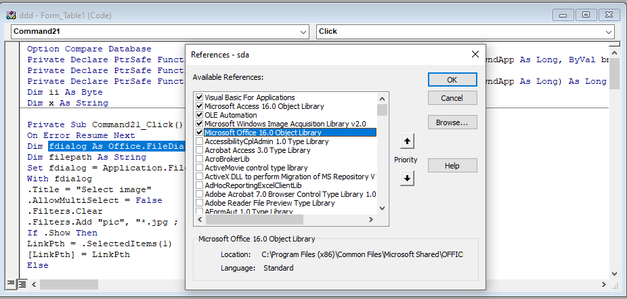This screenshot has width=627, height=299.
Task: Move reference priority down with arrow button
Action: (x=407, y=179)
